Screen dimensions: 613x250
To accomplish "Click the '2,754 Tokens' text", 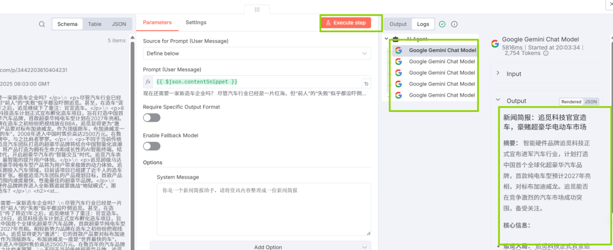I will (x=523, y=53).
